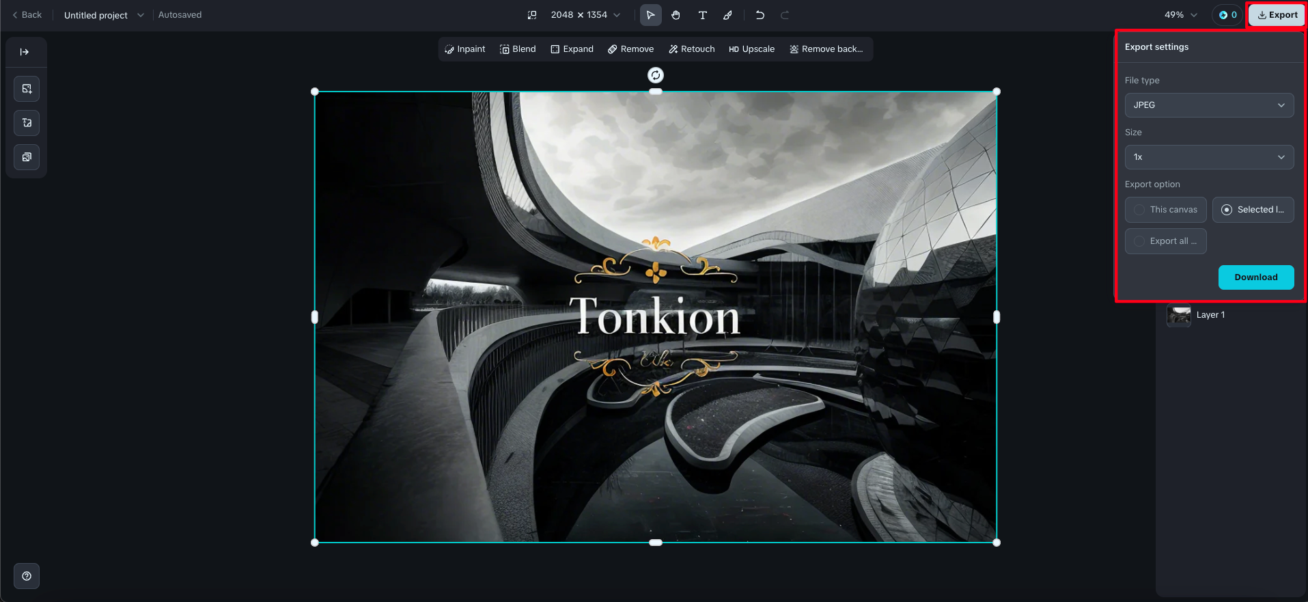Click the Autosaved status text

click(180, 15)
